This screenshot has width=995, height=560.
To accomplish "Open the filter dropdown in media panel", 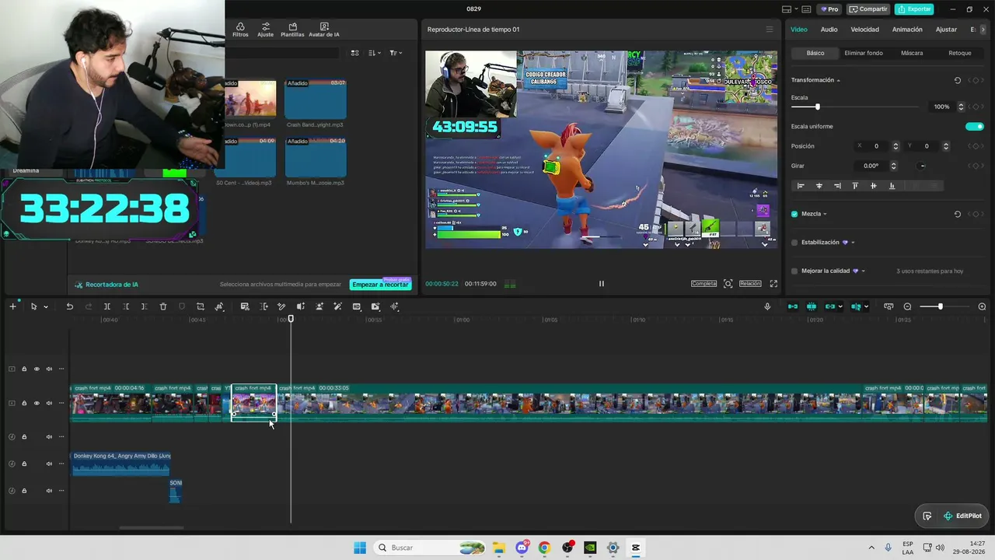I will (396, 53).
